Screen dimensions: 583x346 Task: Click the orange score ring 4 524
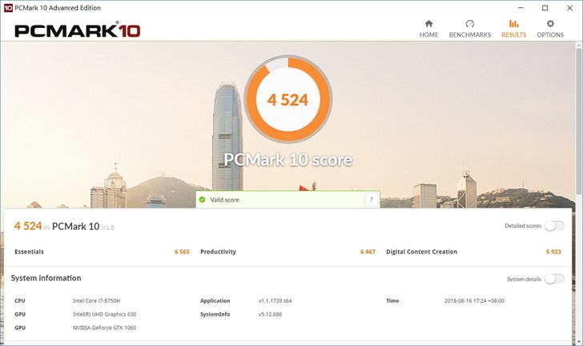[x=287, y=99]
